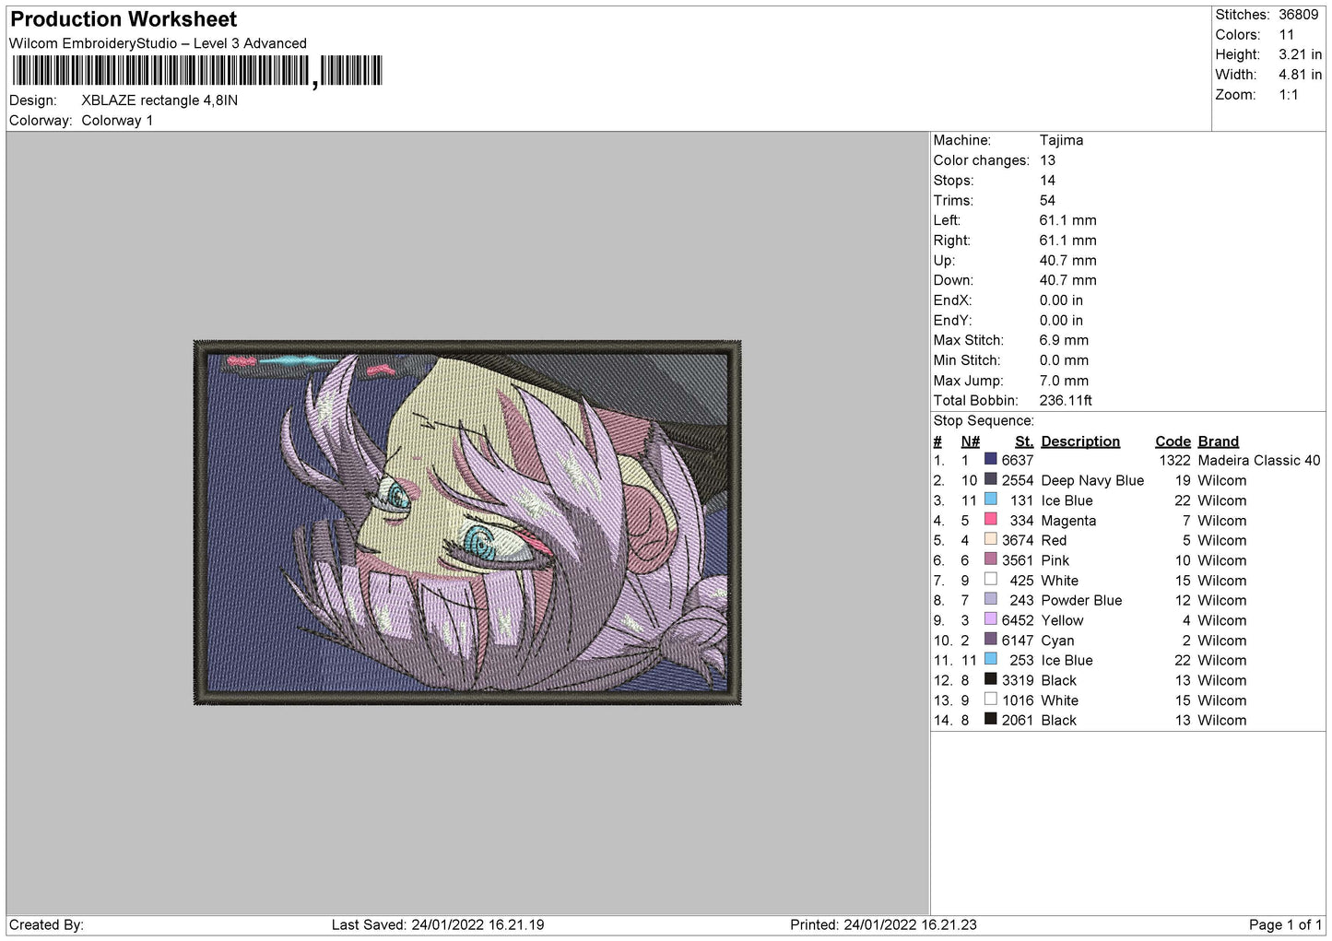Image resolution: width=1332 pixels, height=941 pixels.
Task: Click the Width value 4.81 in
Action: pos(1301,75)
